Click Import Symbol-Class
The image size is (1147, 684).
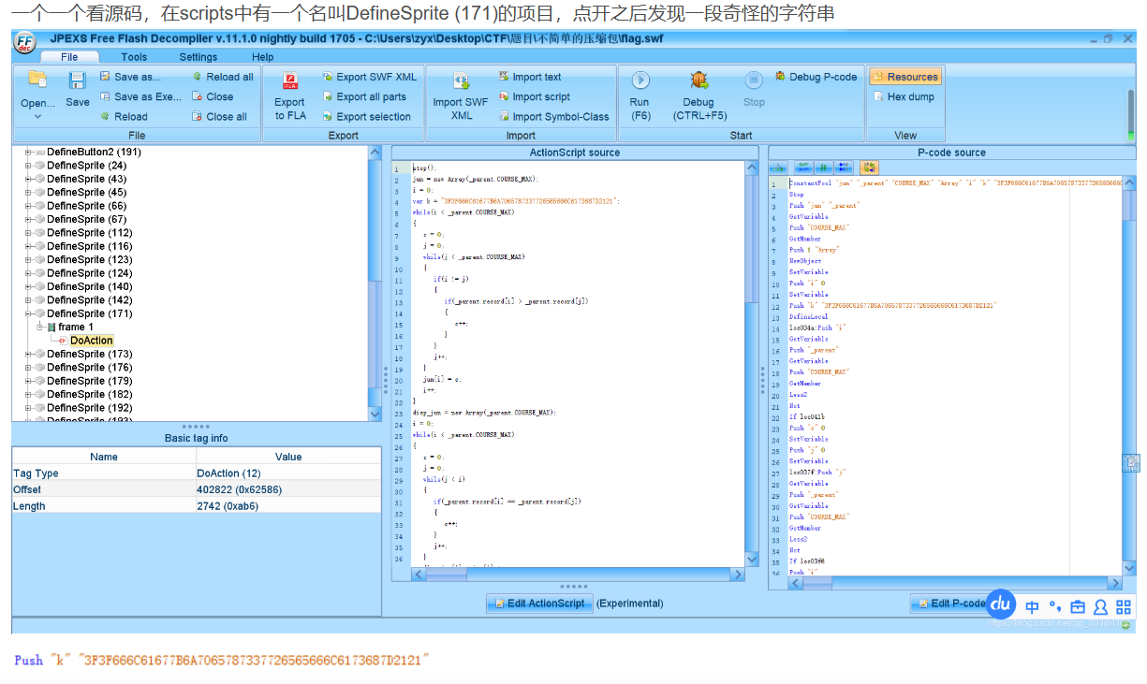553,117
